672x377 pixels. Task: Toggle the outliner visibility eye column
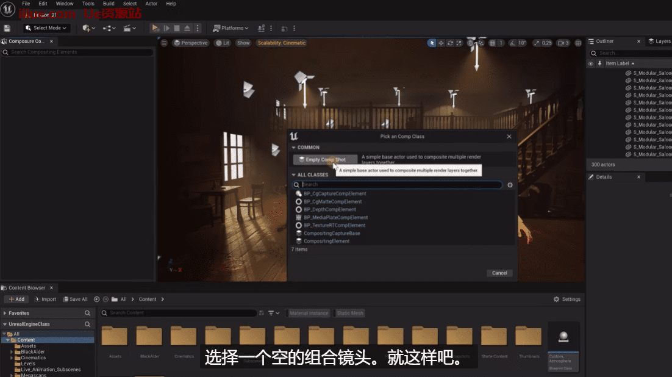point(590,63)
